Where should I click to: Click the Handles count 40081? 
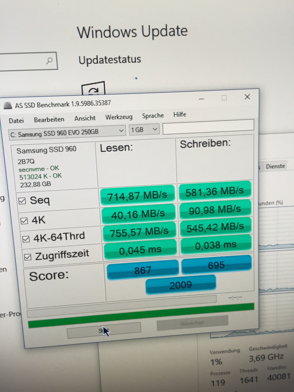(279, 377)
